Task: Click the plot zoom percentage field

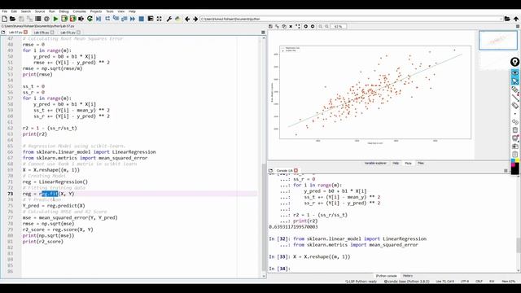Action: coord(339,26)
